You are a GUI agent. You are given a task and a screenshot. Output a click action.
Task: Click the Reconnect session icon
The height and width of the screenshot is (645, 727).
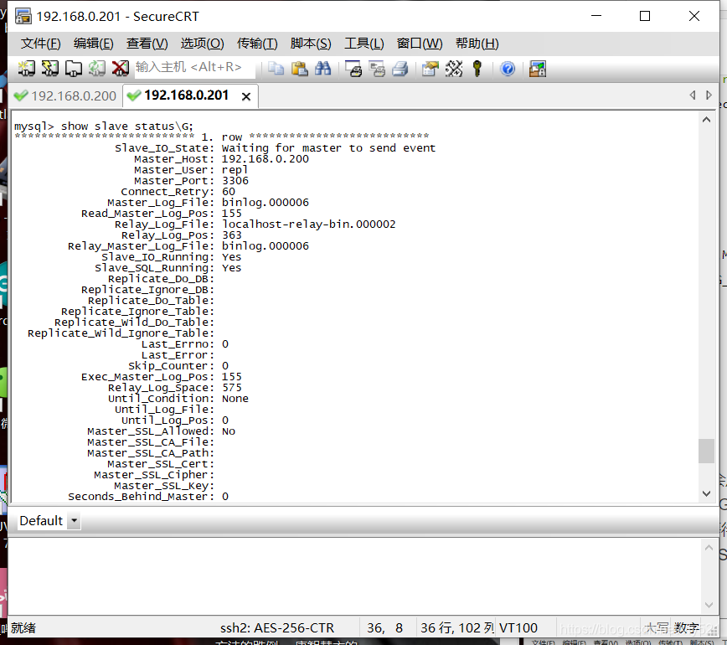[x=97, y=68]
